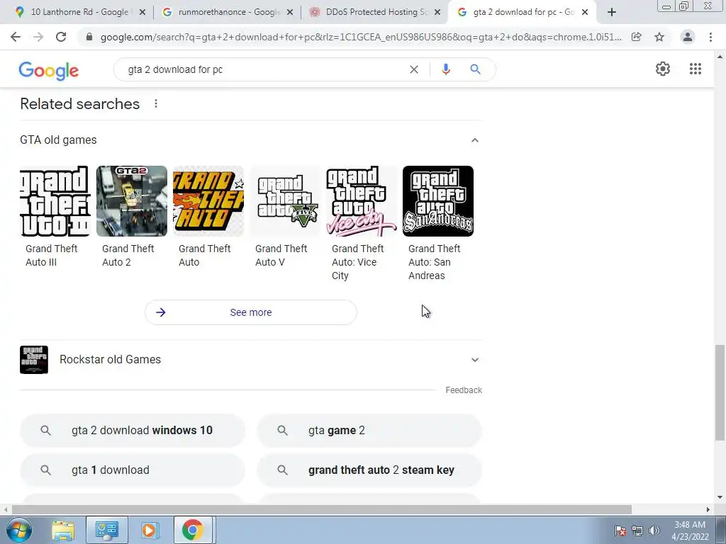
Task: Click into the Google search input field
Action: pyautogui.click(x=264, y=69)
